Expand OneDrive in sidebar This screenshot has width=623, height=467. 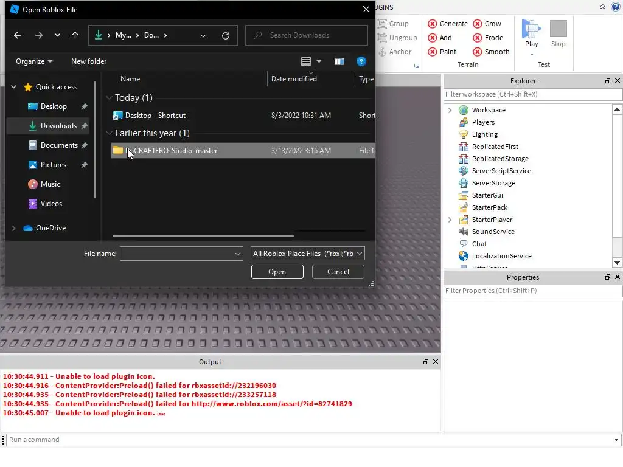coord(13,228)
